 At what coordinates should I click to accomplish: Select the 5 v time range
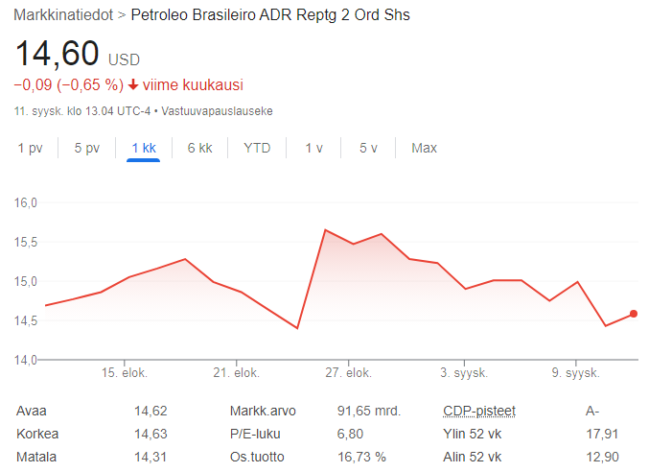coord(368,149)
